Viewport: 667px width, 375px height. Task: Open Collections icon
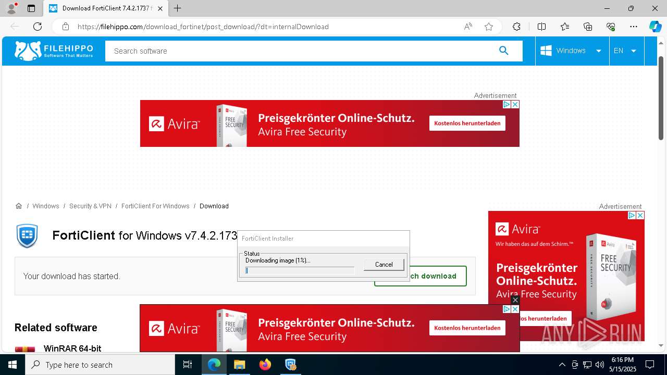tap(588, 27)
